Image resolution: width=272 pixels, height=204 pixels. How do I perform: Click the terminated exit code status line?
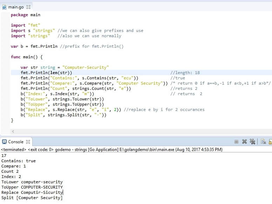[x=112, y=150]
